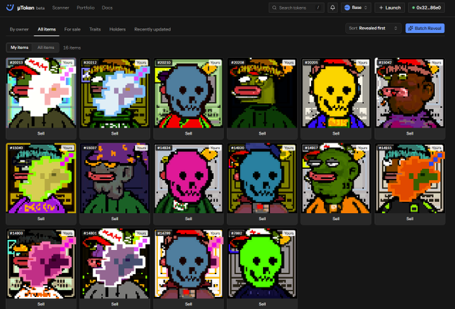Select the My items toggle
The height and width of the screenshot is (309, 455).
coord(19,48)
